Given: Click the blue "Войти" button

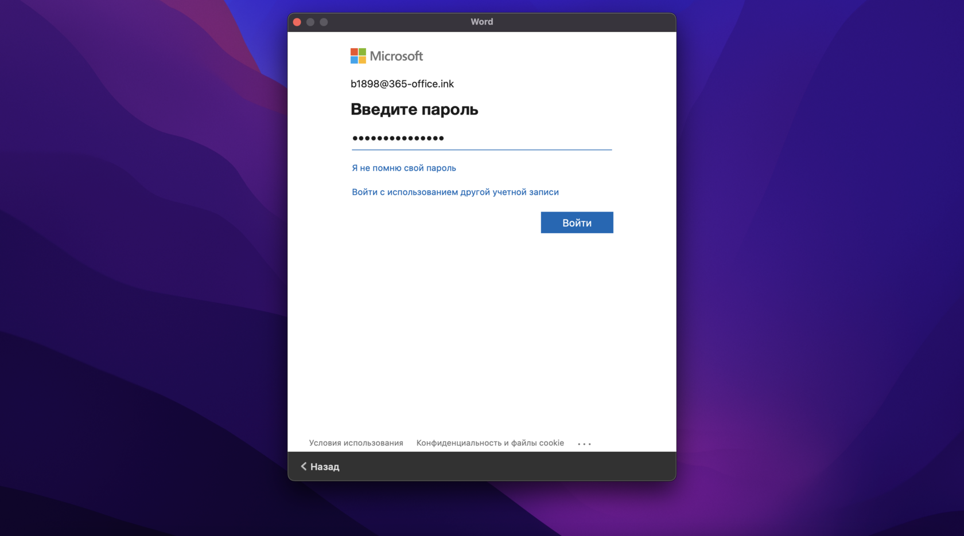Looking at the screenshot, I should [x=577, y=222].
